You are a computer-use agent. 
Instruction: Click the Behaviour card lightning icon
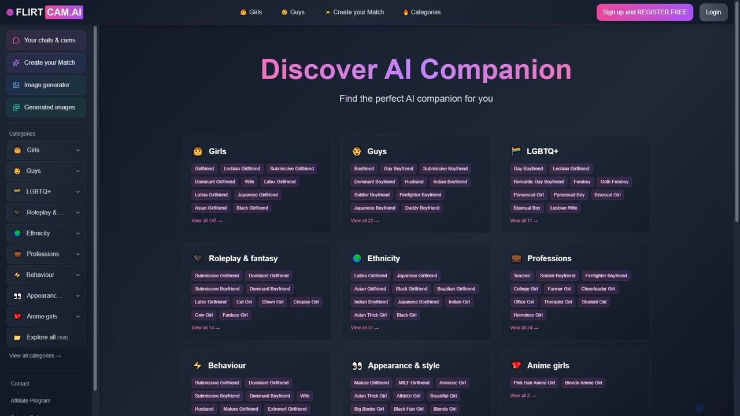[x=198, y=365]
